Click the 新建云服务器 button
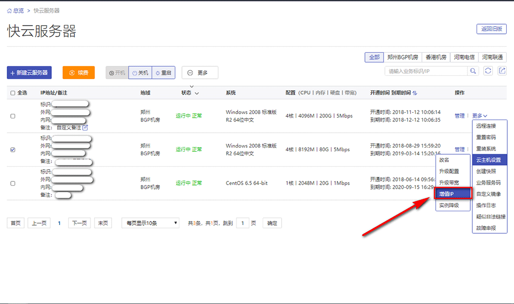Screen dimensions: 514x304 point(29,73)
